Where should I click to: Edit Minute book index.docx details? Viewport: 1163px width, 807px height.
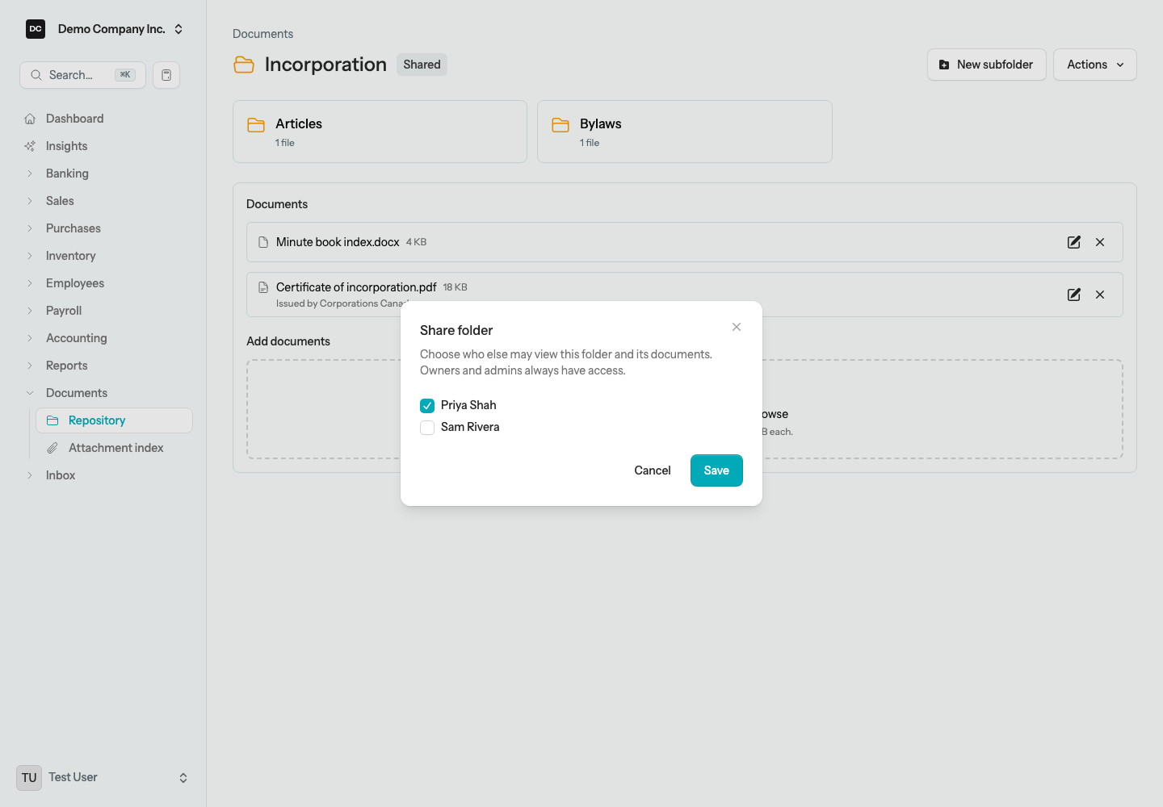(1074, 242)
